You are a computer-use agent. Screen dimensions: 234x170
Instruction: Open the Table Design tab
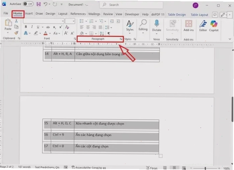[x=177, y=15]
